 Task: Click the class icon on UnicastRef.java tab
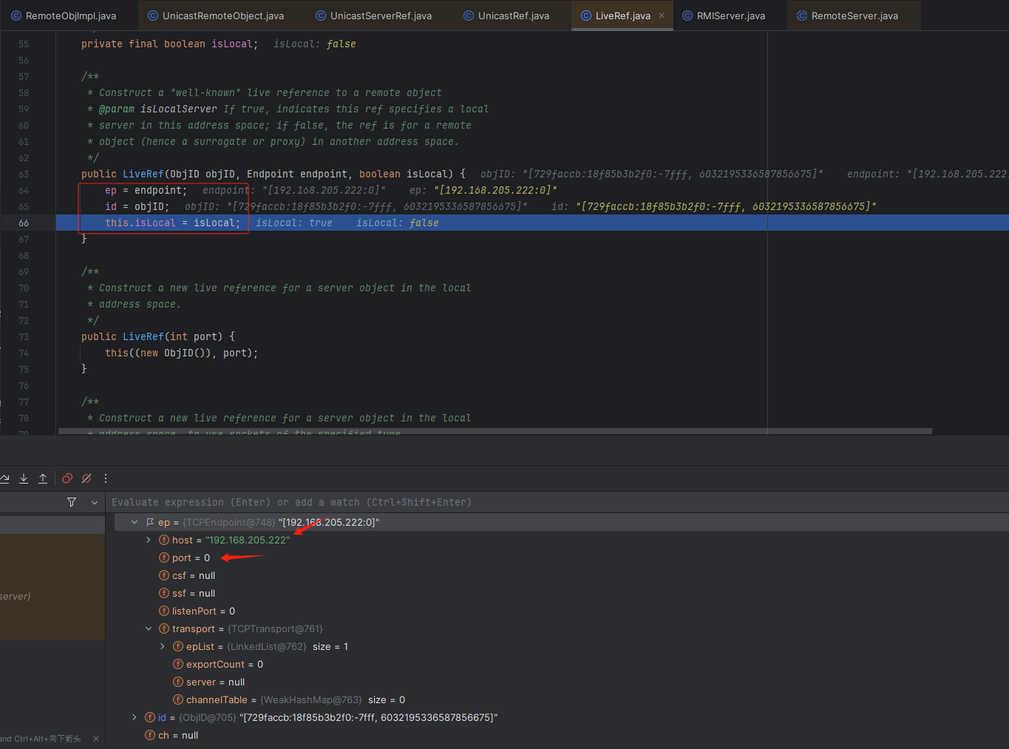pyautogui.click(x=469, y=16)
